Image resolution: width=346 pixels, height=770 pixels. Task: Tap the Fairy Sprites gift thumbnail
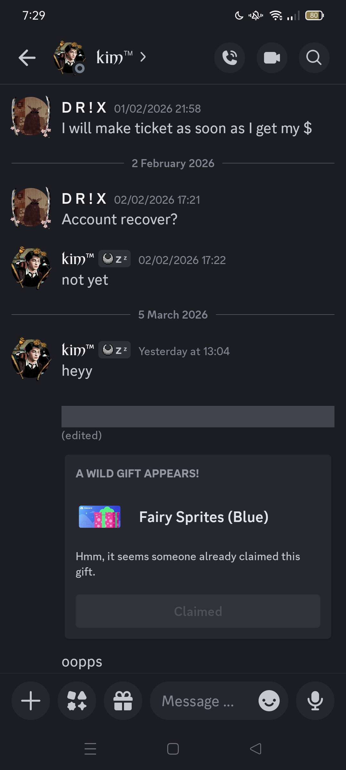click(100, 517)
